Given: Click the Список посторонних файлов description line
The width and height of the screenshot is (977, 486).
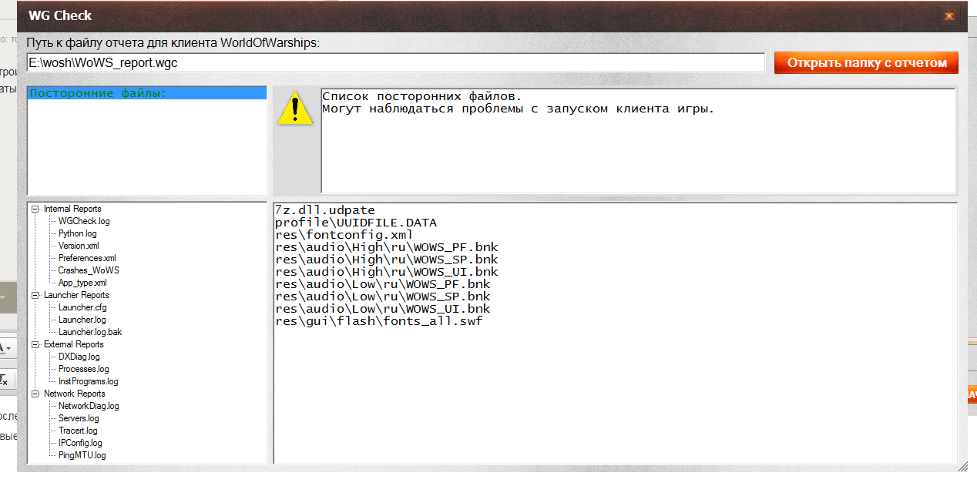Looking at the screenshot, I should pos(422,96).
